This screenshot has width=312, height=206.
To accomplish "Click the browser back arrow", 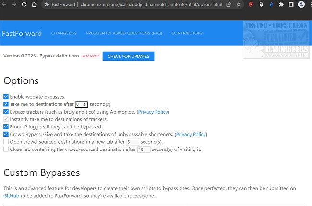I will pos(4,4).
